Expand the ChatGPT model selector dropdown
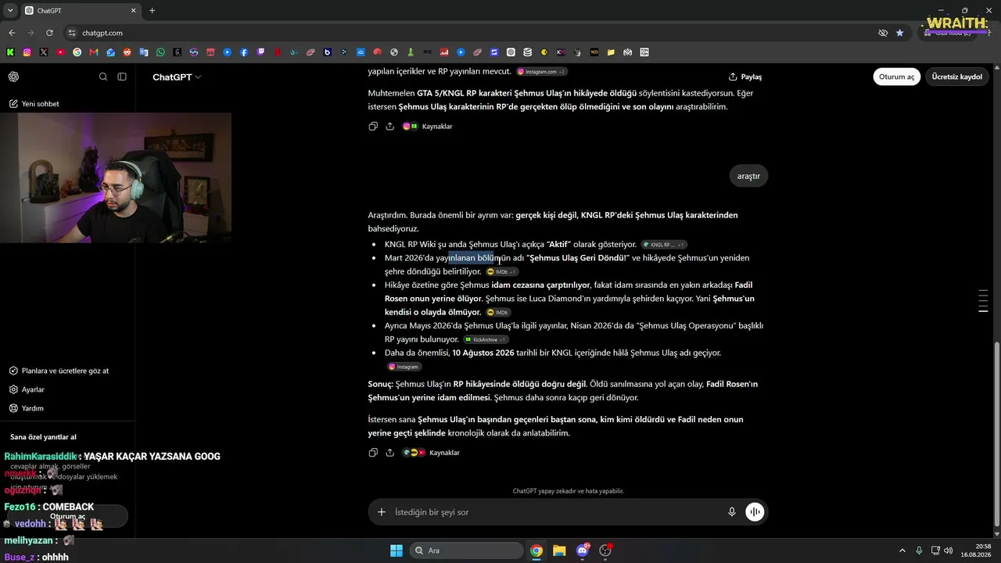 pyautogui.click(x=177, y=77)
